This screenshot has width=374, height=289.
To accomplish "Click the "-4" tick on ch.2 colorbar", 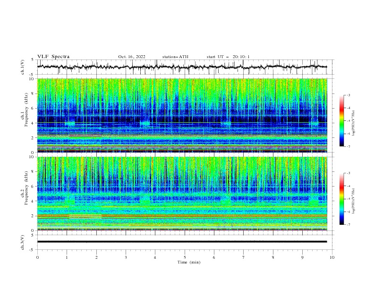I will pyautogui.click(x=348, y=186).
